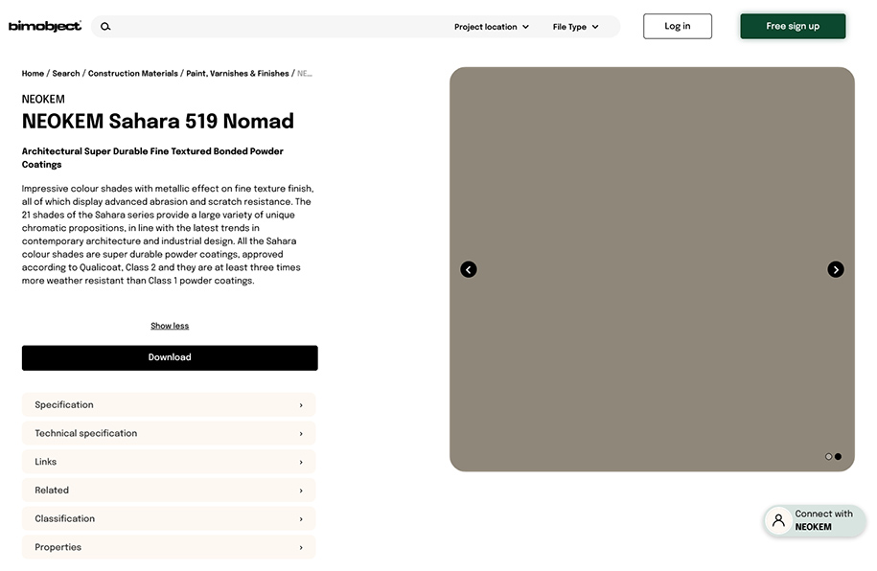Click the search magnifier icon
The image size is (877, 571).
[105, 26]
